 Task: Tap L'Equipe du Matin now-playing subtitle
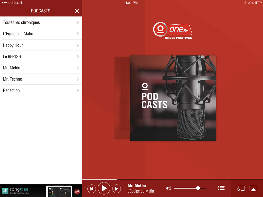(140, 191)
